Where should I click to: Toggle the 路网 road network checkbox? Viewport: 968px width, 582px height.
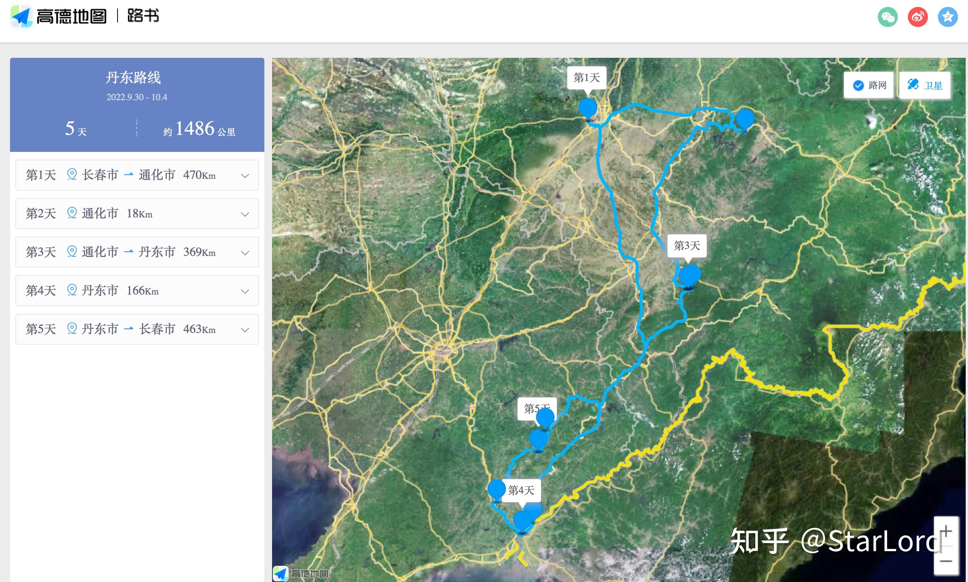(858, 86)
